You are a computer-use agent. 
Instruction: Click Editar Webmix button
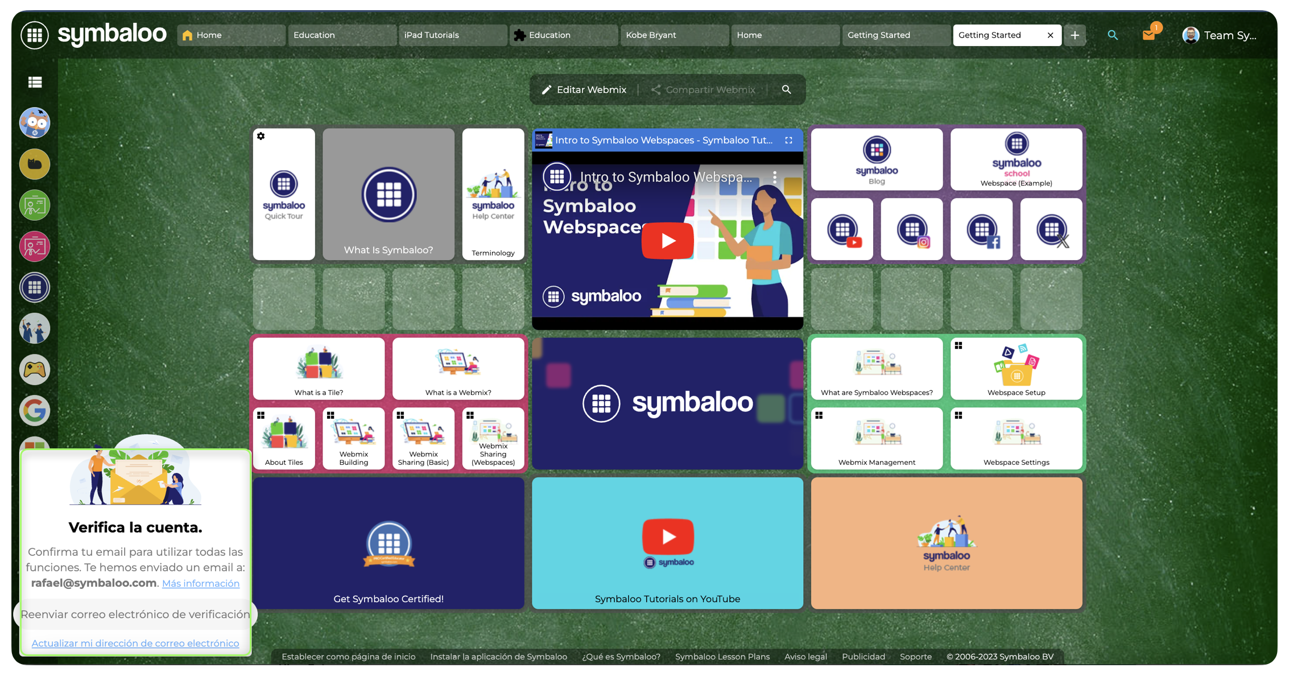584,90
